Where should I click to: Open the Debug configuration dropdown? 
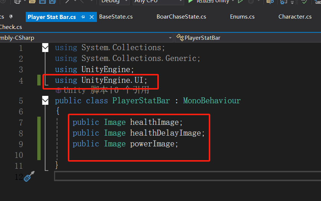tap(114, 2)
